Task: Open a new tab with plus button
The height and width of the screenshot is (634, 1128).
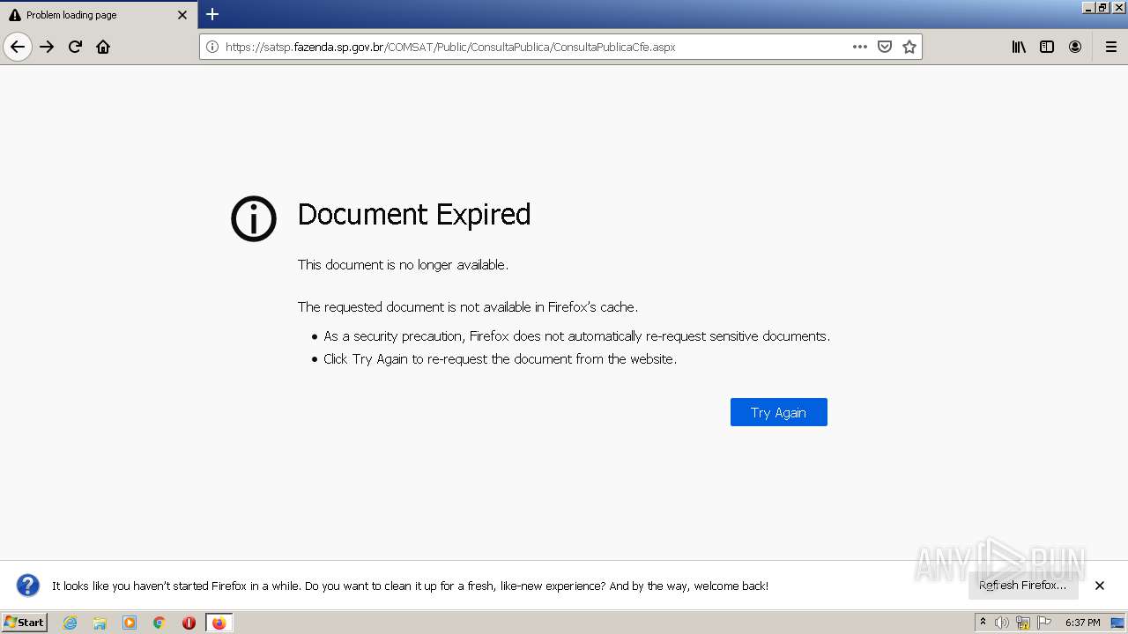Action: coord(212,14)
